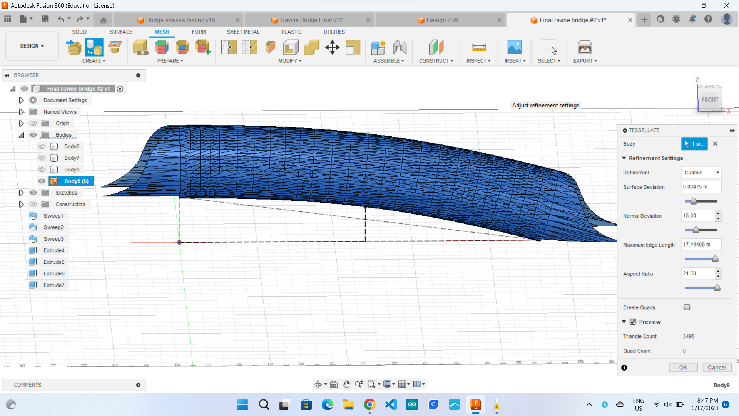Click the Home tab icon

(x=103, y=20)
